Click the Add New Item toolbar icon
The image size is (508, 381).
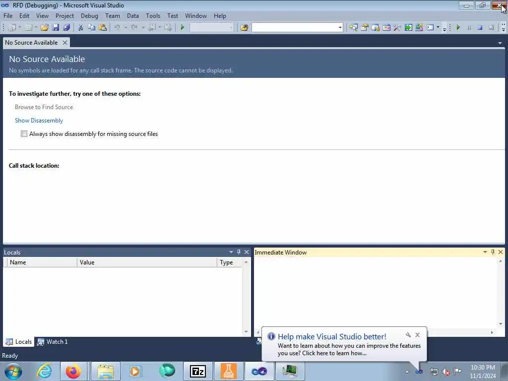[28, 28]
